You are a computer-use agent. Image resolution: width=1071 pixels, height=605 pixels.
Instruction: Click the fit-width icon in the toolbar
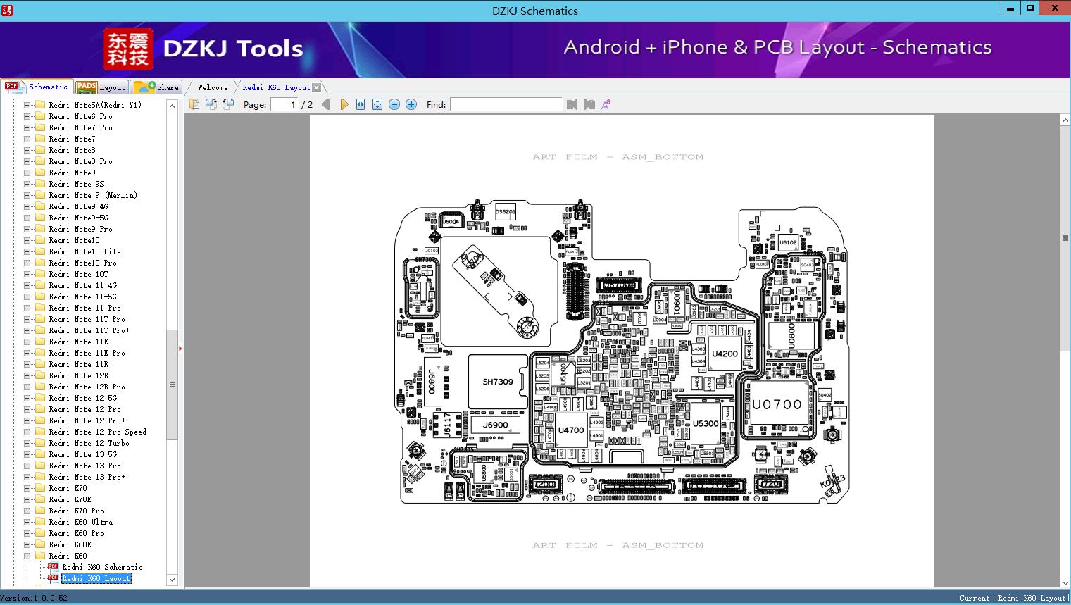[361, 104]
